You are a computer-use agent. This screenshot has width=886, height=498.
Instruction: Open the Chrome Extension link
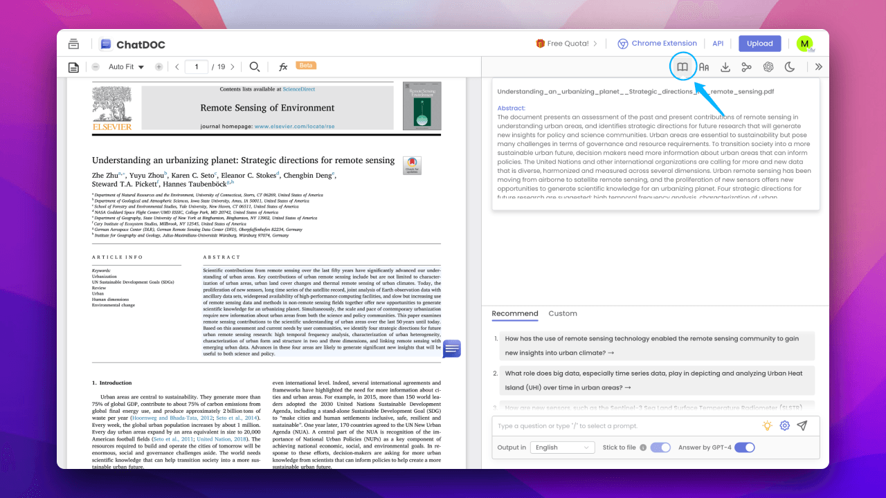[x=657, y=44]
